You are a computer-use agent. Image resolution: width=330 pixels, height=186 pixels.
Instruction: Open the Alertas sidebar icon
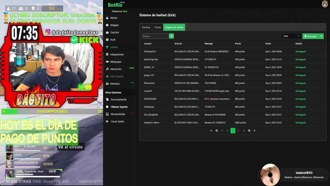(x=107, y=18)
